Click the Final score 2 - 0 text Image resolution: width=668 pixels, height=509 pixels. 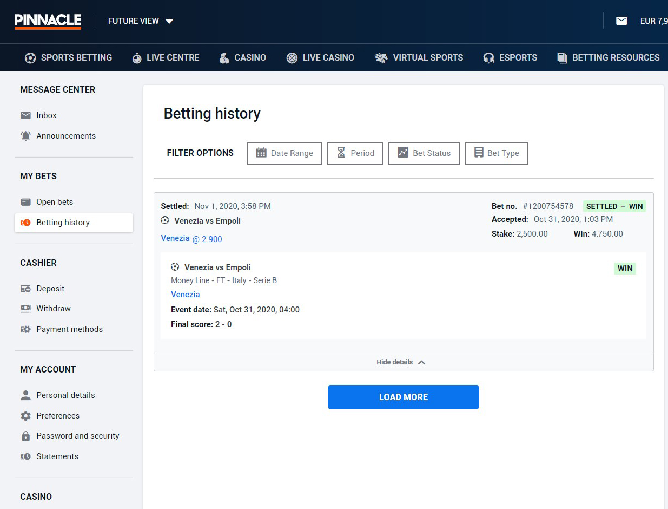click(201, 324)
